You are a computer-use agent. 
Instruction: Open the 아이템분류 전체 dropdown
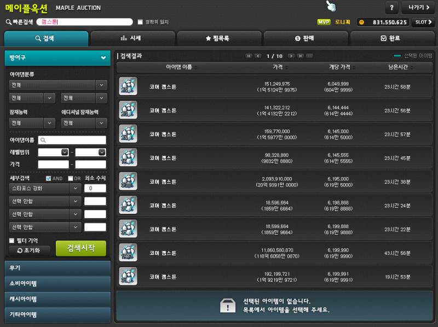(x=58, y=85)
